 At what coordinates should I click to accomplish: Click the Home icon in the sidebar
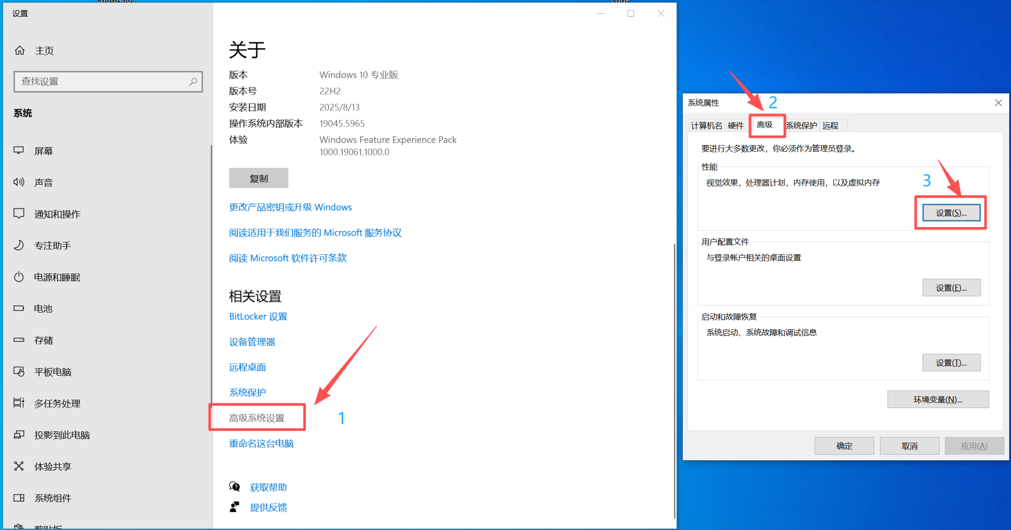click(20, 51)
